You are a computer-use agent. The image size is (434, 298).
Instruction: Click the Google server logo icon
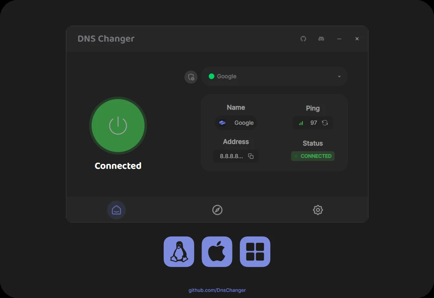[222, 123]
